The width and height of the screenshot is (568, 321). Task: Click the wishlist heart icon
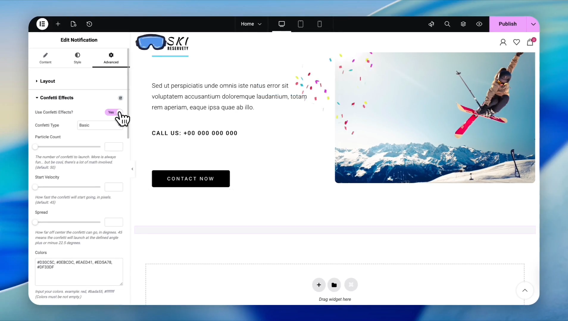point(516,42)
